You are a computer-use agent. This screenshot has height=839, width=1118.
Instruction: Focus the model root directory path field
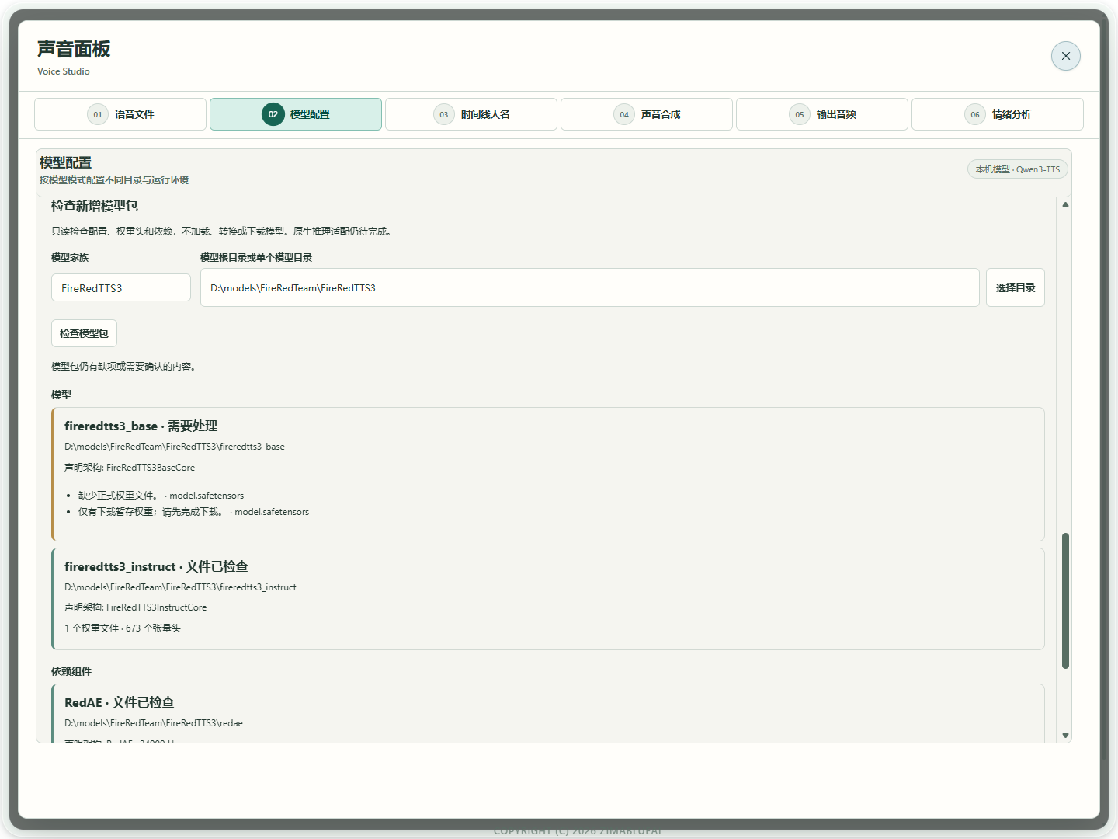coord(590,287)
